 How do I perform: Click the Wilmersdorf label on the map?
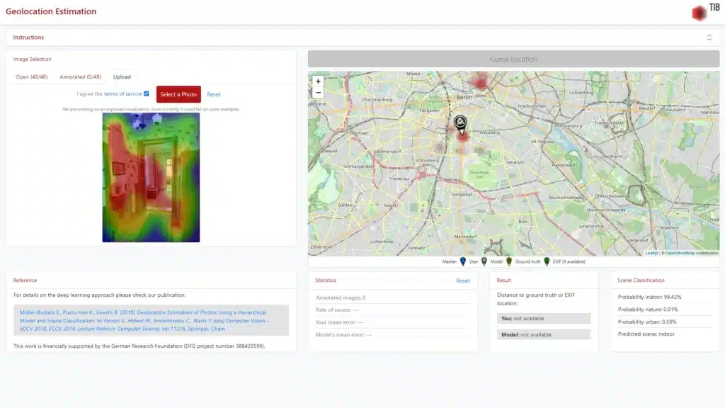click(389, 152)
